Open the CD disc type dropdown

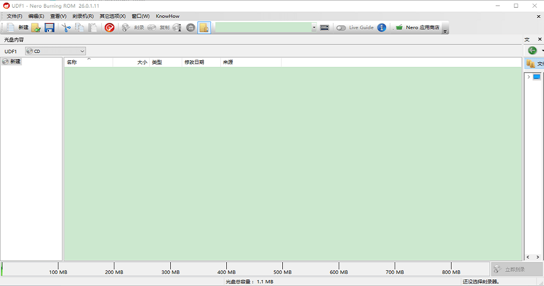[x=55, y=51]
